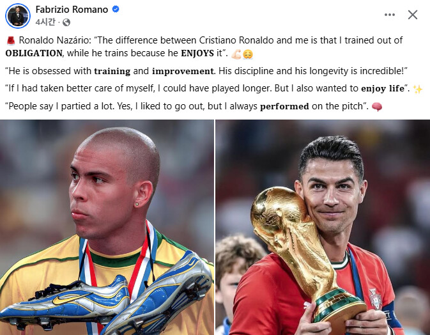Click the bold word ENJOYS

click(x=197, y=53)
